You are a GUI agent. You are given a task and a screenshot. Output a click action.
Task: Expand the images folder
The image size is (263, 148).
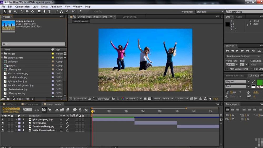pos(2,53)
